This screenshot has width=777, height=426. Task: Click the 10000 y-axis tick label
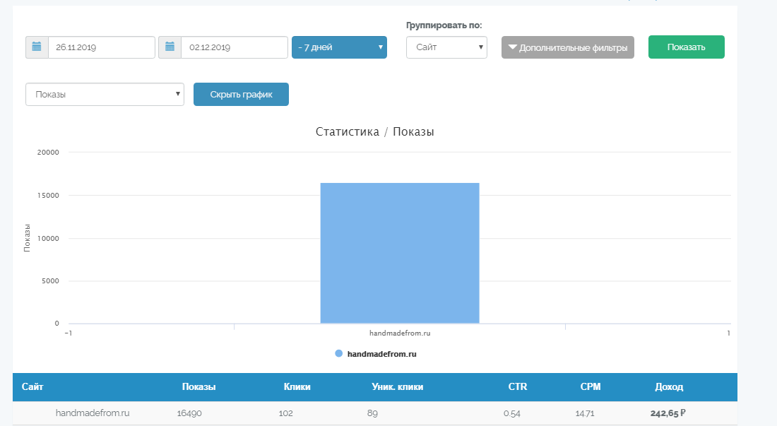[x=48, y=238]
